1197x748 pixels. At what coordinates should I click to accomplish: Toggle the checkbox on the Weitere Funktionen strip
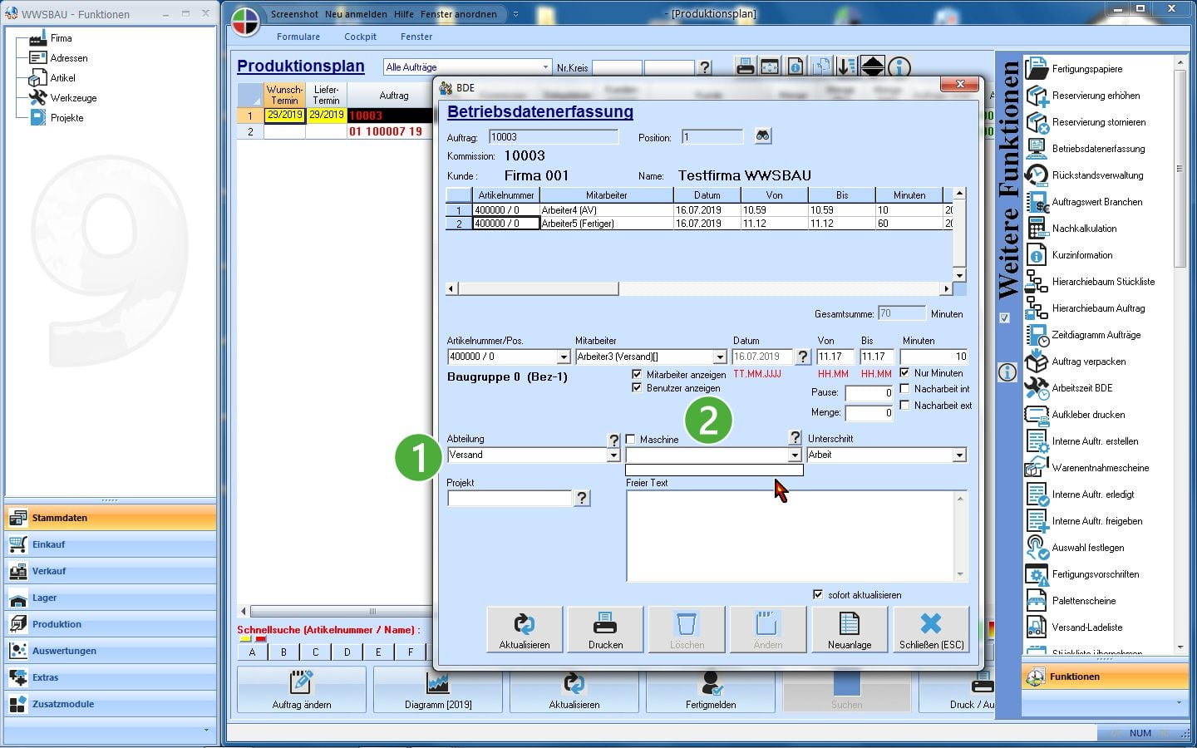click(x=1004, y=318)
